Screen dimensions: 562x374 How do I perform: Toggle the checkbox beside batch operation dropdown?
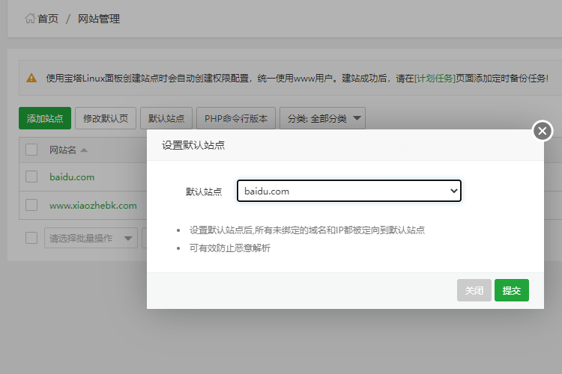31,238
